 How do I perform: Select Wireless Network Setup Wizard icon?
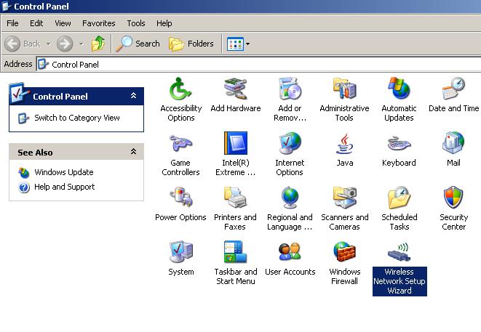coord(399,252)
